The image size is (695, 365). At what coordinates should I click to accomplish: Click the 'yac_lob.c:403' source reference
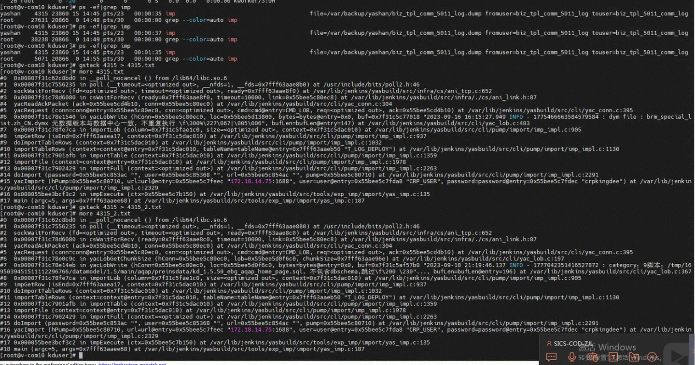click(x=507, y=123)
